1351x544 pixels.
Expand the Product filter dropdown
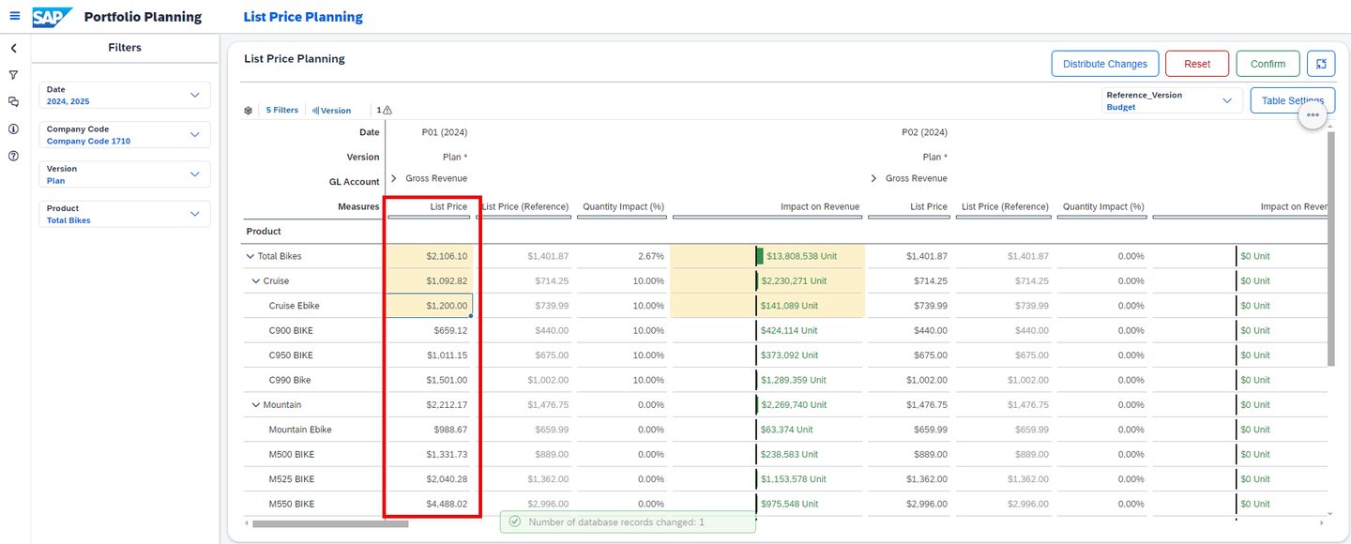[x=195, y=214]
